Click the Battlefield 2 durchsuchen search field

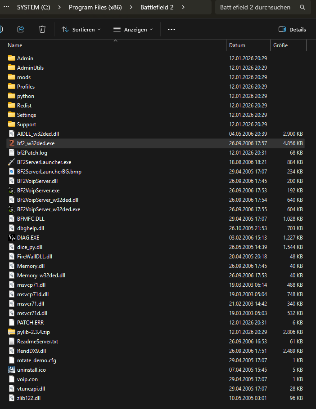tap(255, 8)
